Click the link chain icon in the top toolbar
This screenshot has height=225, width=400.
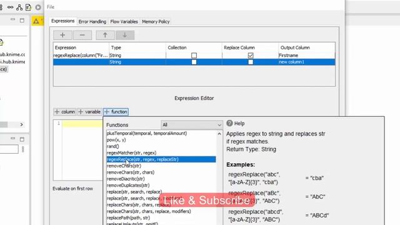pyautogui.click(x=10, y=7)
